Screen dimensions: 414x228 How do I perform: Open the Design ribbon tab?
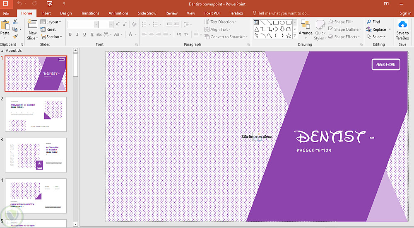click(65, 13)
